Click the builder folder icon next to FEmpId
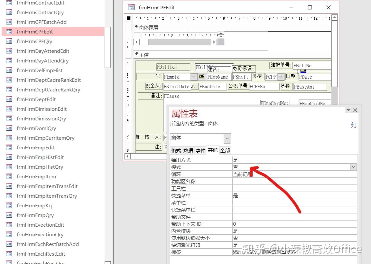 click(x=202, y=77)
